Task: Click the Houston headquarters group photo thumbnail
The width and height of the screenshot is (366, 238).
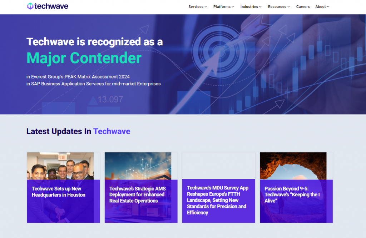Action: point(60,166)
